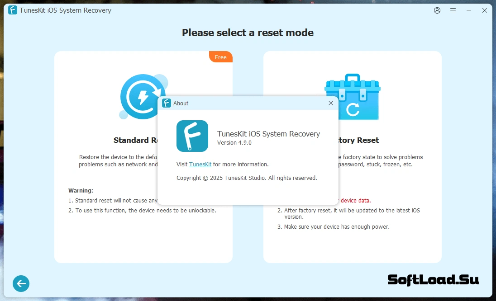Minimize the TunesKit main window
The width and height of the screenshot is (496, 301).
(468, 10)
